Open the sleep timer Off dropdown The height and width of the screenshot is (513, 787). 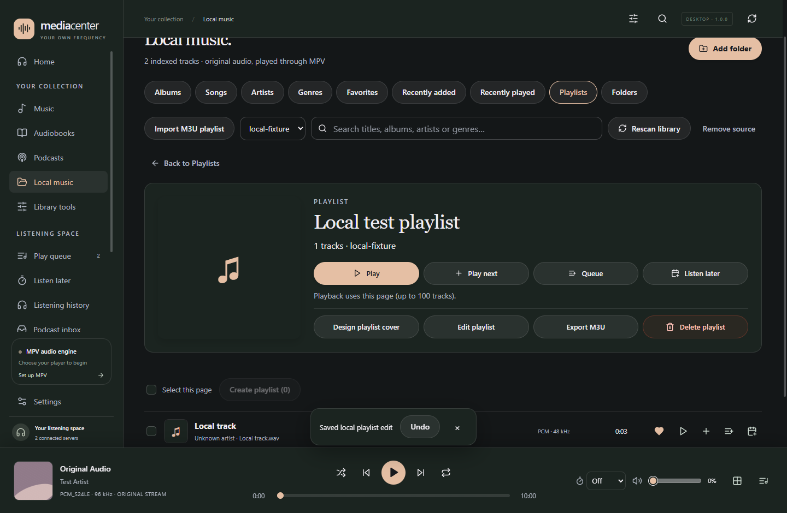point(606,481)
